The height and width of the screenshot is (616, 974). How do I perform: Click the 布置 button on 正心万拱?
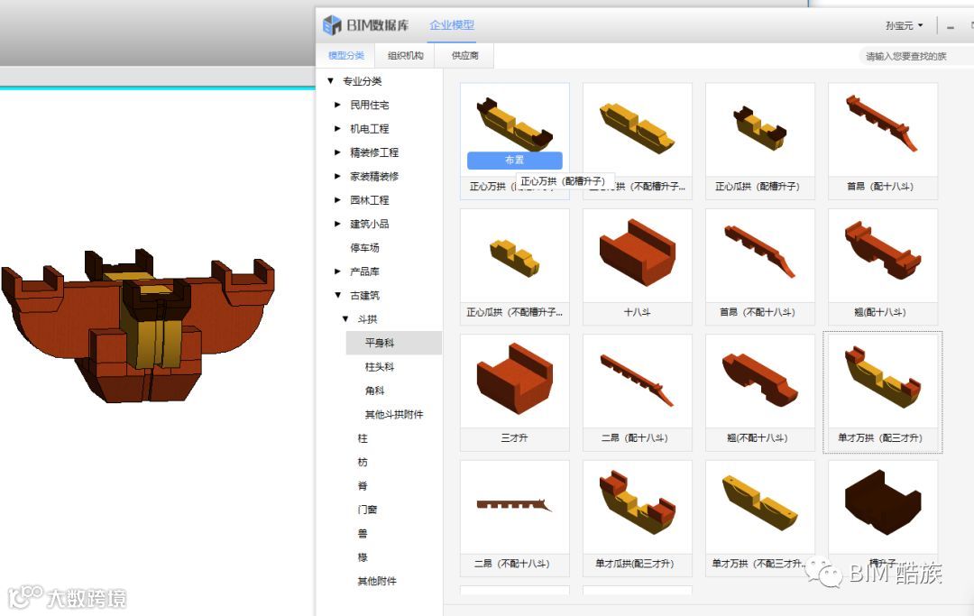click(514, 161)
